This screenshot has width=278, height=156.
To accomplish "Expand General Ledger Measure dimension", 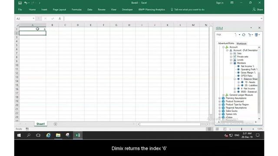I will tap(223, 95).
